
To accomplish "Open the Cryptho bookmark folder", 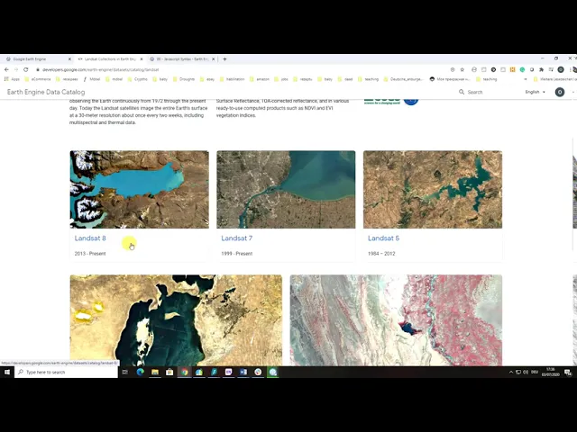I will (x=138, y=79).
